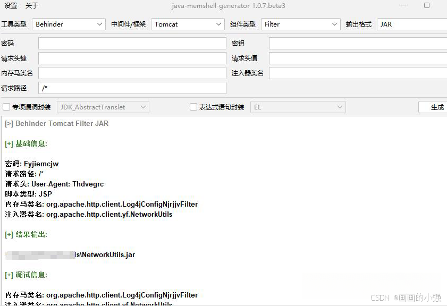Viewport: 447px width, 306px height.
Task: Enable the 专项漏洞封装 checkbox
Action: (6, 107)
